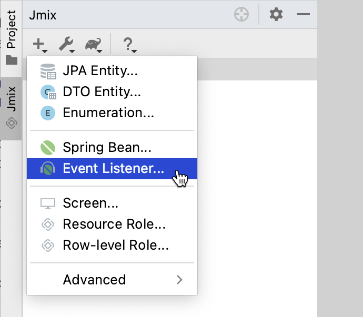
Task: Choose Event Listener menu item
Action: [113, 168]
